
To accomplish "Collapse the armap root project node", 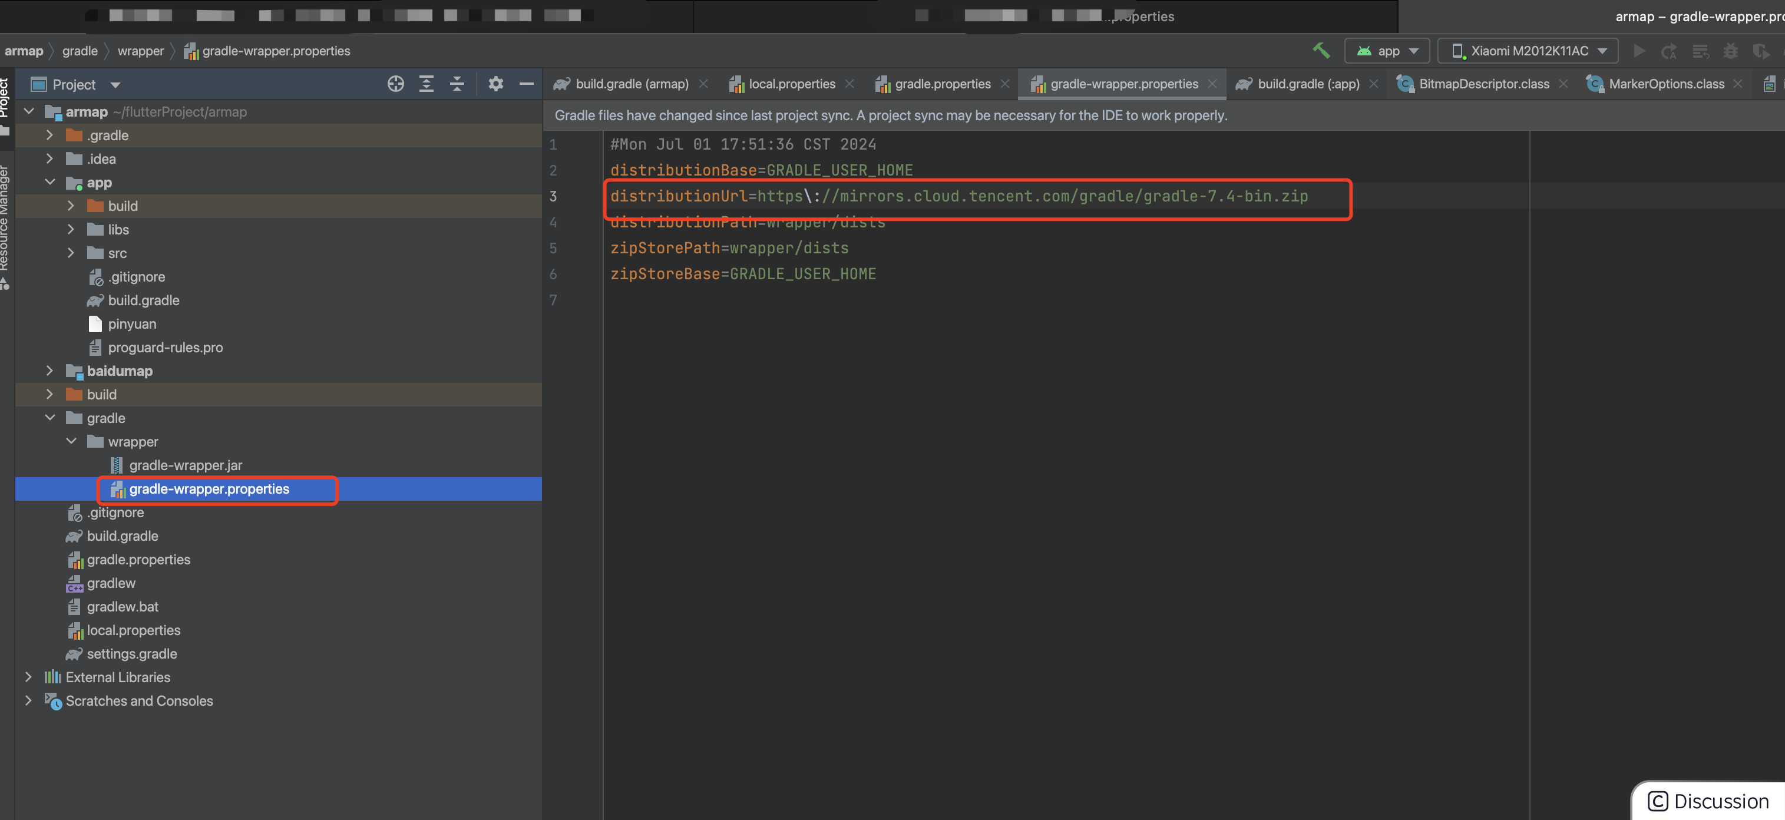I will 29,111.
